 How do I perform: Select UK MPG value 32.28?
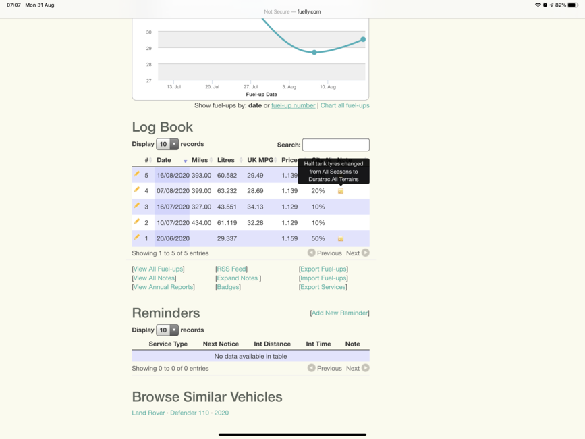click(255, 223)
